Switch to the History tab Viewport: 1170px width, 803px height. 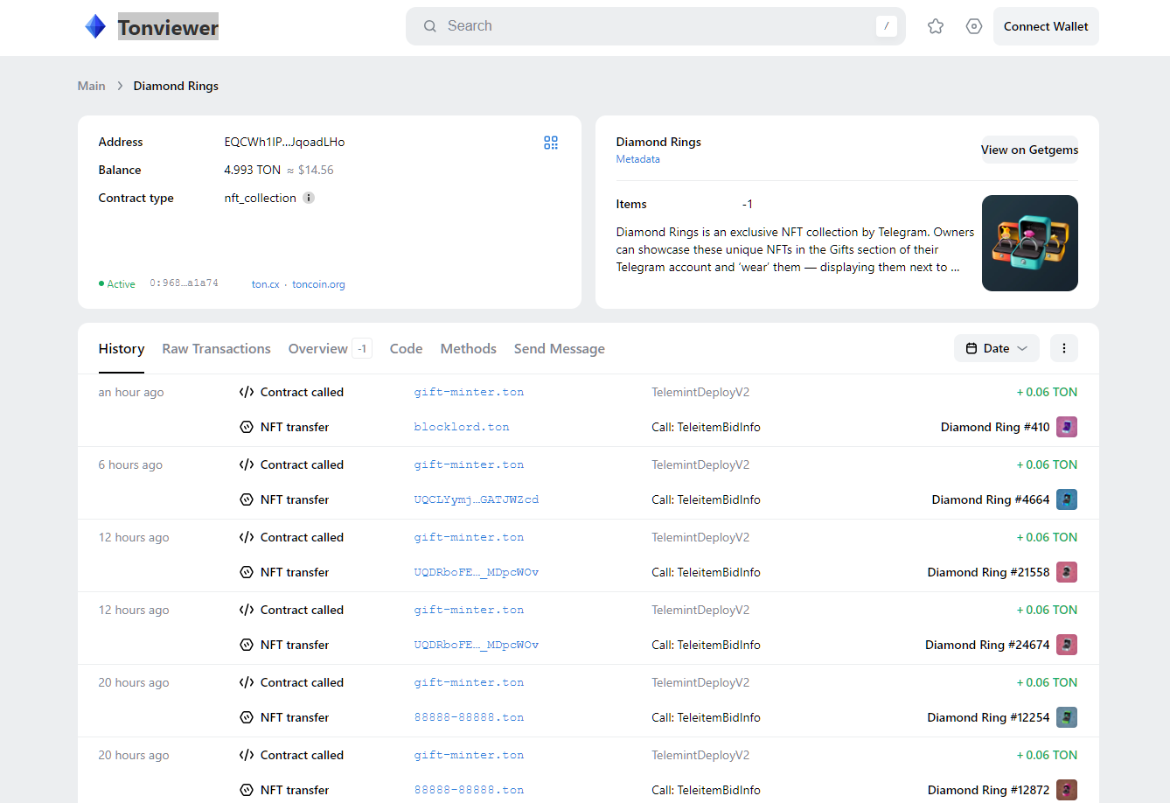coord(122,348)
